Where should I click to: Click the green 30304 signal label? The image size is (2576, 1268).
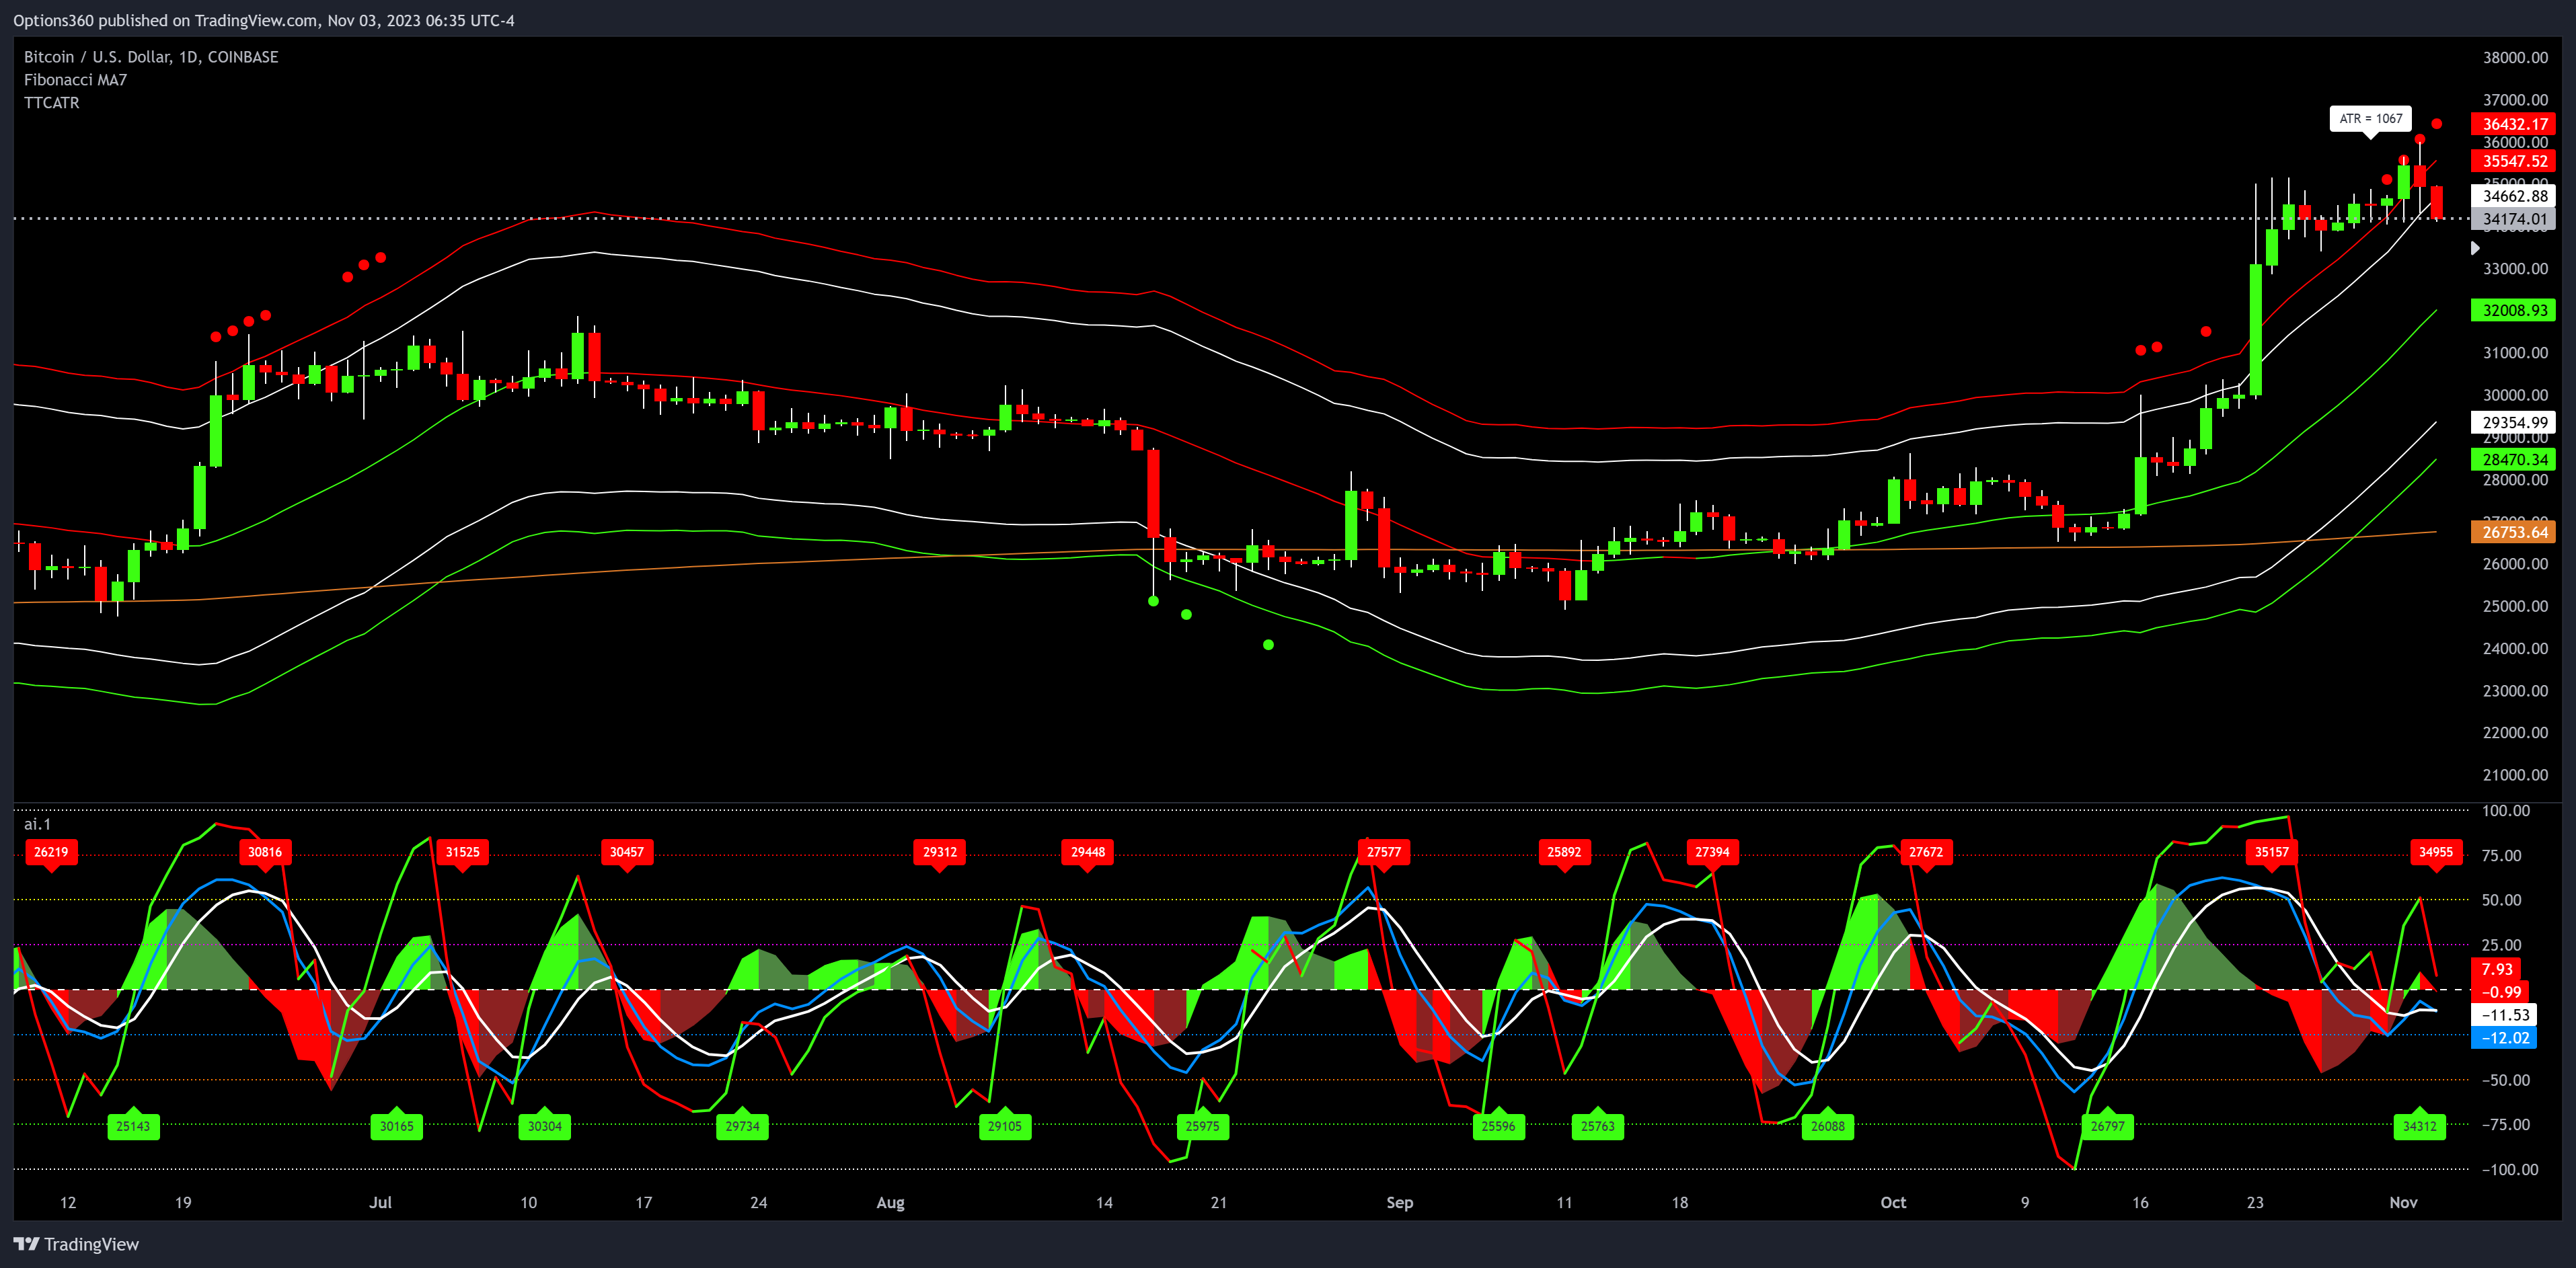545,1126
